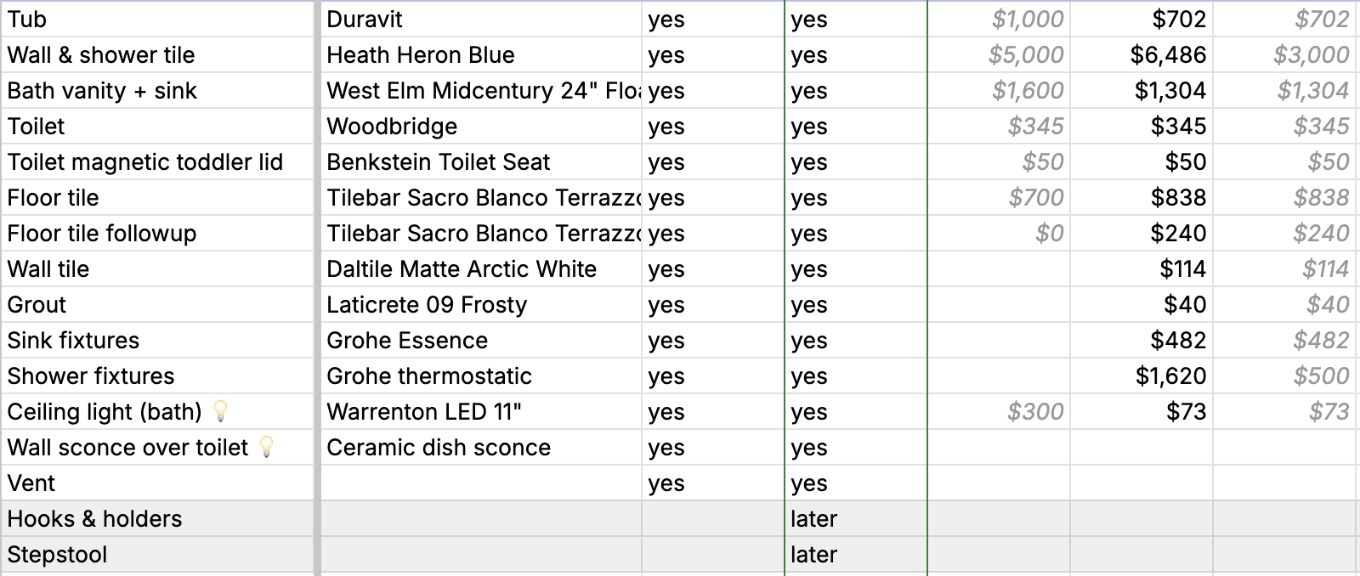Select the Heath Heron Blue cell
Viewport: 1360px width, 576px height.
pyautogui.click(x=481, y=54)
